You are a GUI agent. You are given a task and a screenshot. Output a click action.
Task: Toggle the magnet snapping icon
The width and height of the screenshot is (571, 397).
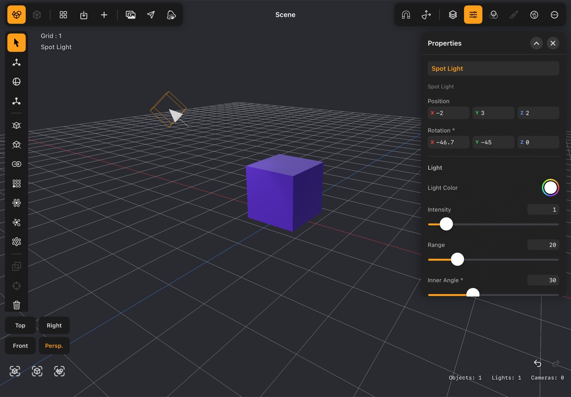[x=406, y=15]
